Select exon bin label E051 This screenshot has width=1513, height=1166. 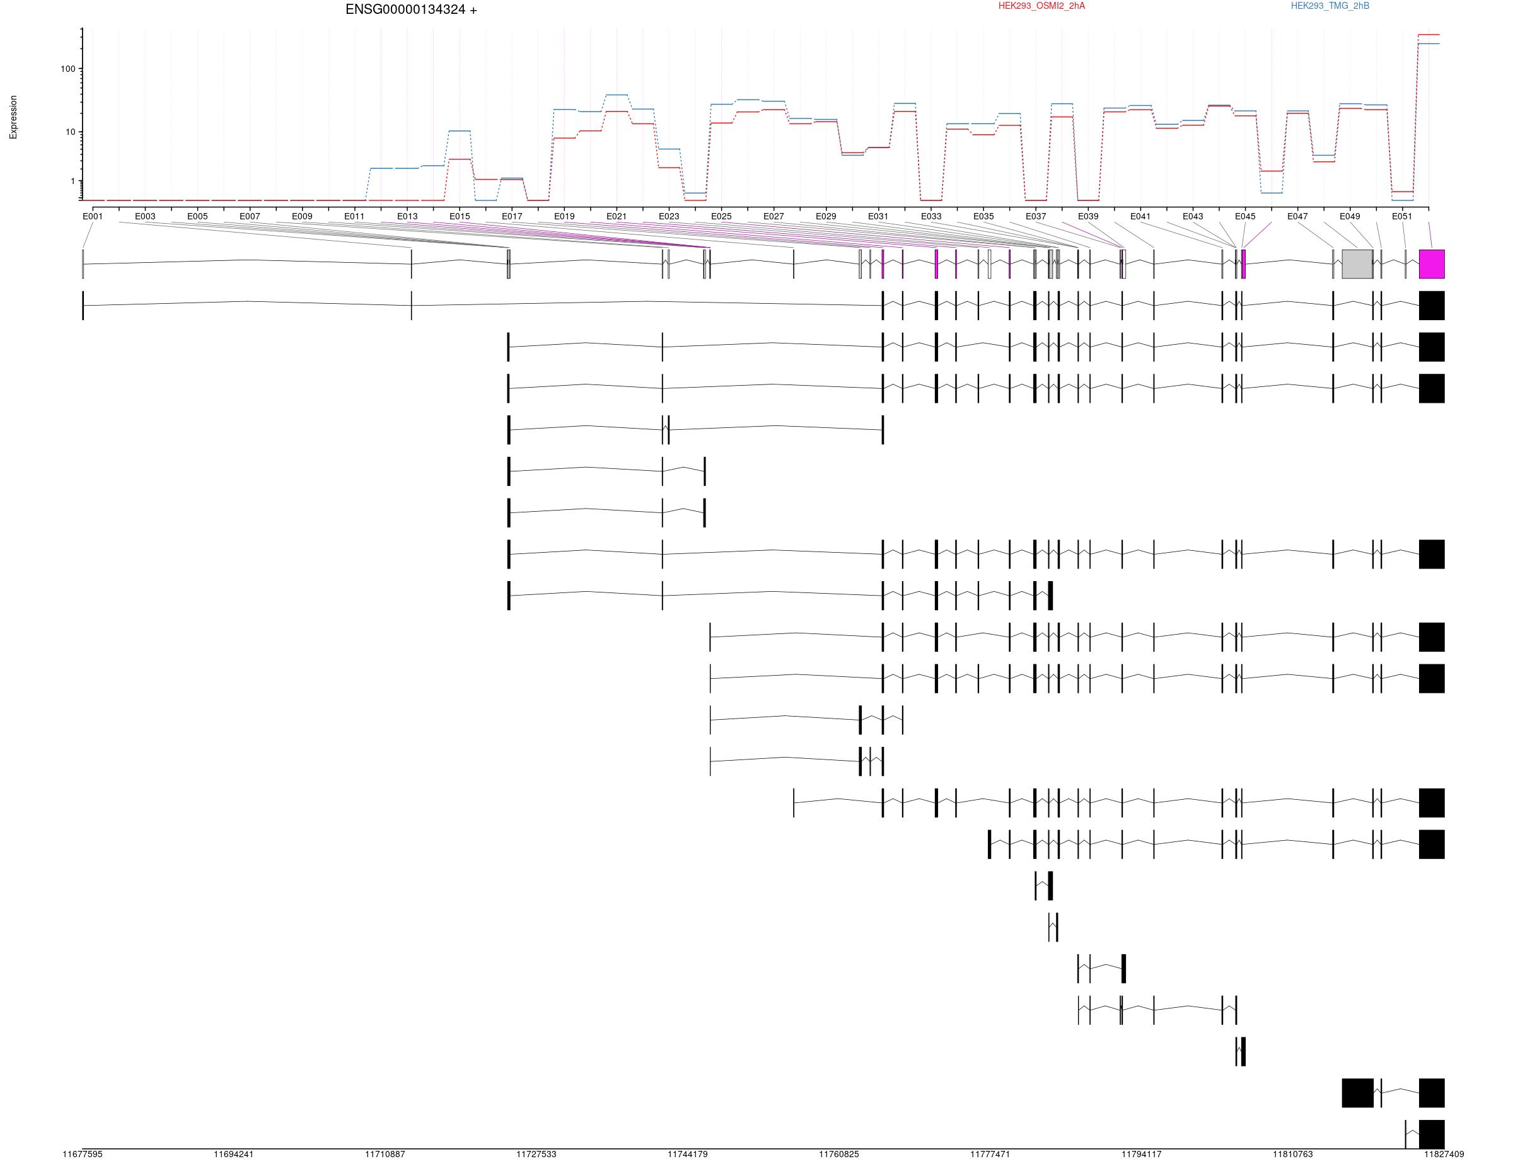tap(1401, 216)
